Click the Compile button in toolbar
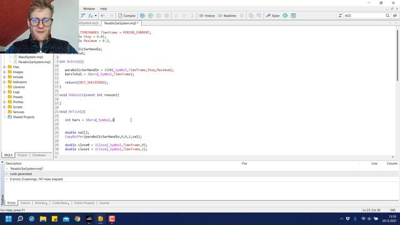The height and width of the screenshot is (225, 400). 127,16
